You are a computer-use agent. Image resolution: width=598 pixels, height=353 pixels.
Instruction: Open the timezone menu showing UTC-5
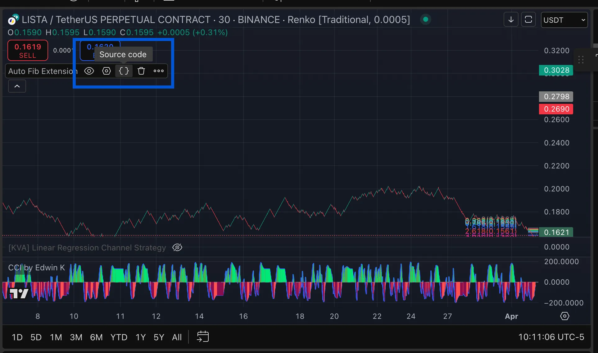click(x=551, y=337)
